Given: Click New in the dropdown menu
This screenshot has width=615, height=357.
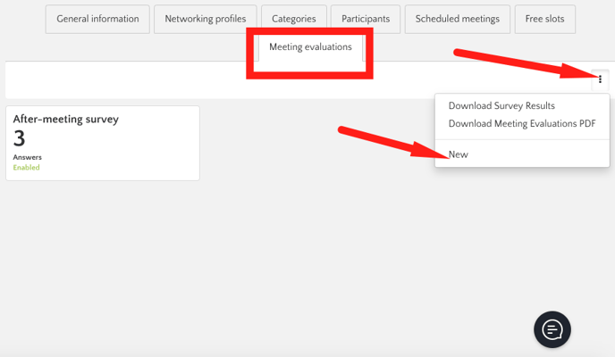Looking at the screenshot, I should [x=459, y=154].
